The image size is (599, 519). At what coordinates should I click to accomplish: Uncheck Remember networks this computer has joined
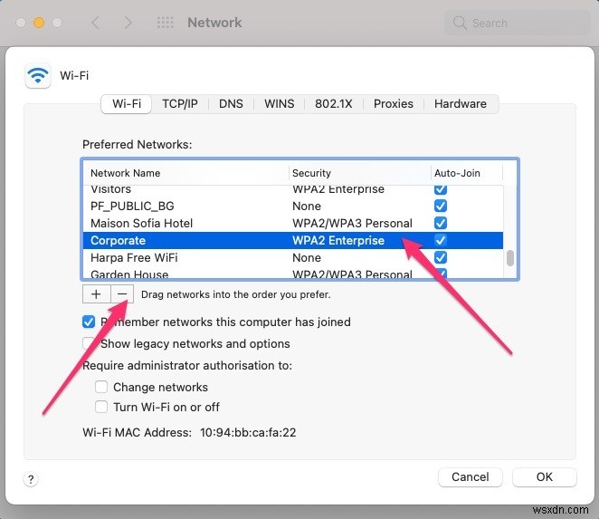[x=89, y=322]
